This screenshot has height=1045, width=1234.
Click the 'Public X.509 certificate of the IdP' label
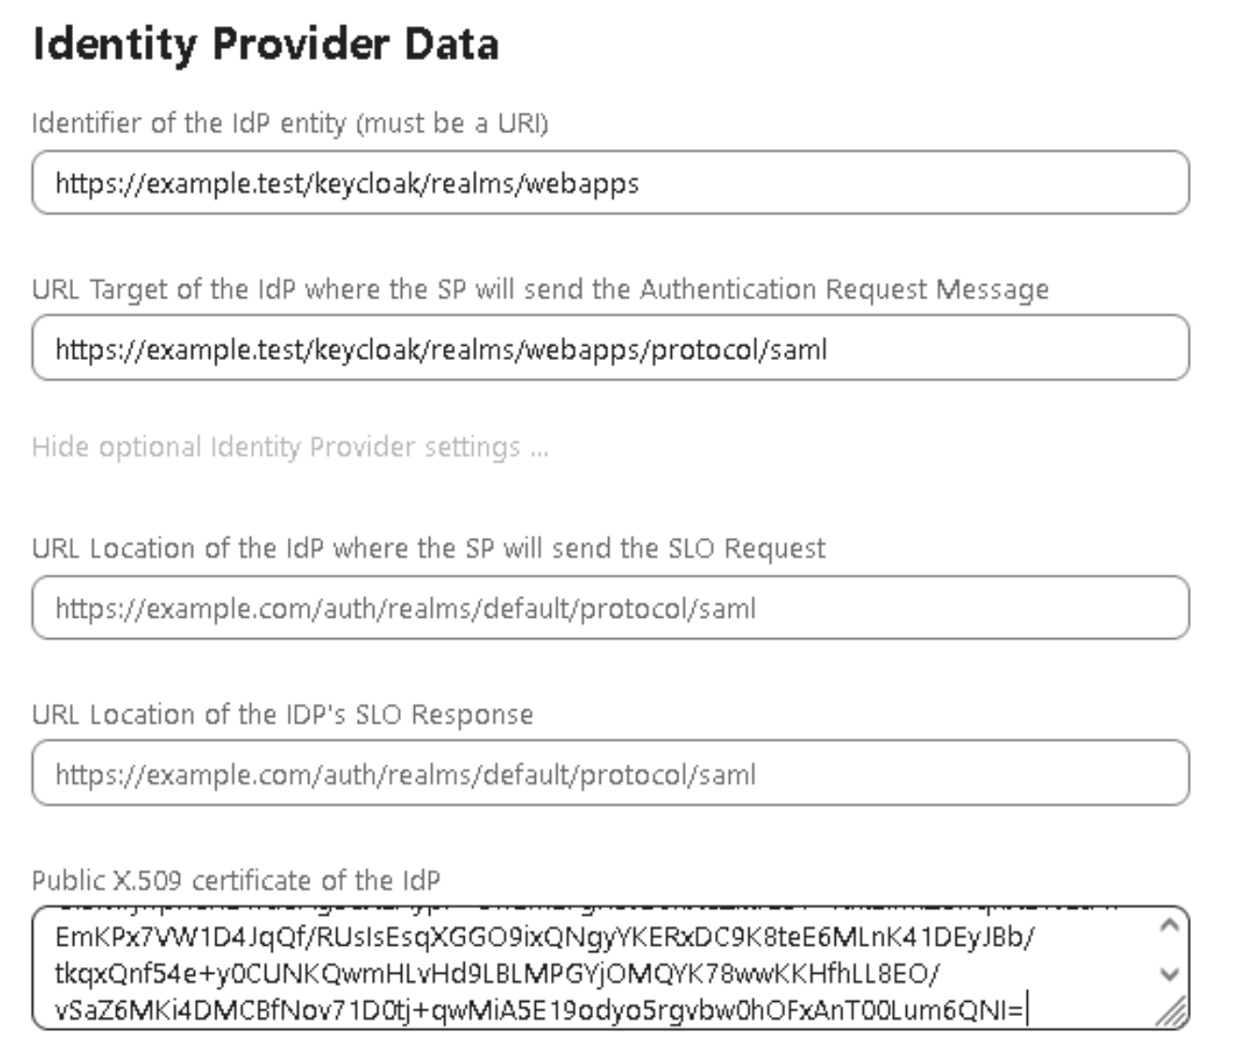[x=235, y=881]
